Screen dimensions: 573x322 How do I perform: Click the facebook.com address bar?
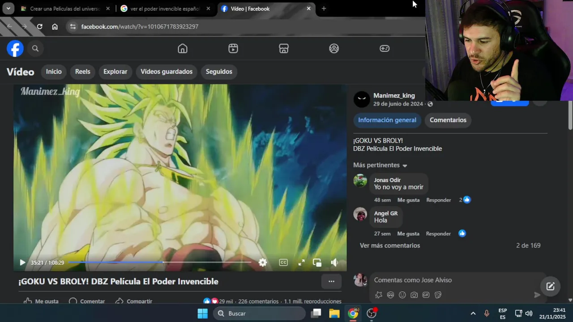click(x=140, y=26)
